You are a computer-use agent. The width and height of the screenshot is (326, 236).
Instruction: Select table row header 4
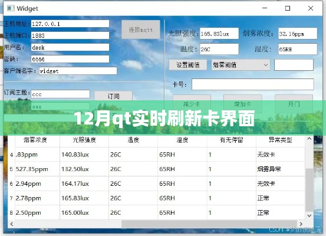click(11, 155)
